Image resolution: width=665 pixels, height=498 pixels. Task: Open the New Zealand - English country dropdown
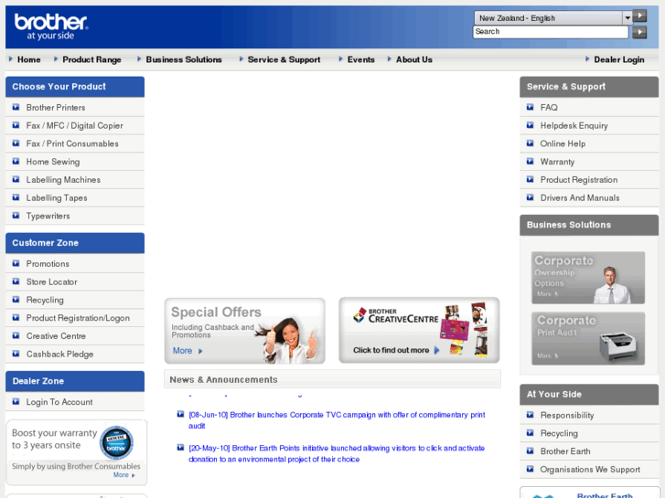pos(553,17)
